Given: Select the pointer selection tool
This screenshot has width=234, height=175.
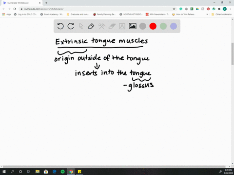Looking at the screenshot, I should click(81, 26).
